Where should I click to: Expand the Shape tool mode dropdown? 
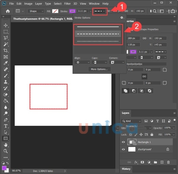36,11
